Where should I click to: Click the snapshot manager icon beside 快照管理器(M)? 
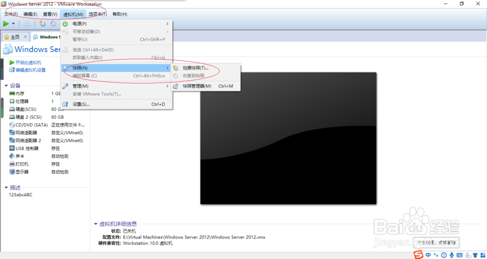pos(176,86)
